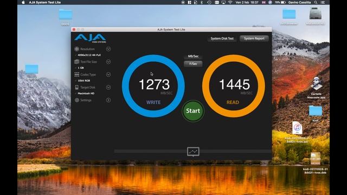This screenshot has height=195, width=347.
Task: Open user menu Gavino Cassitta
Action: [299, 2]
